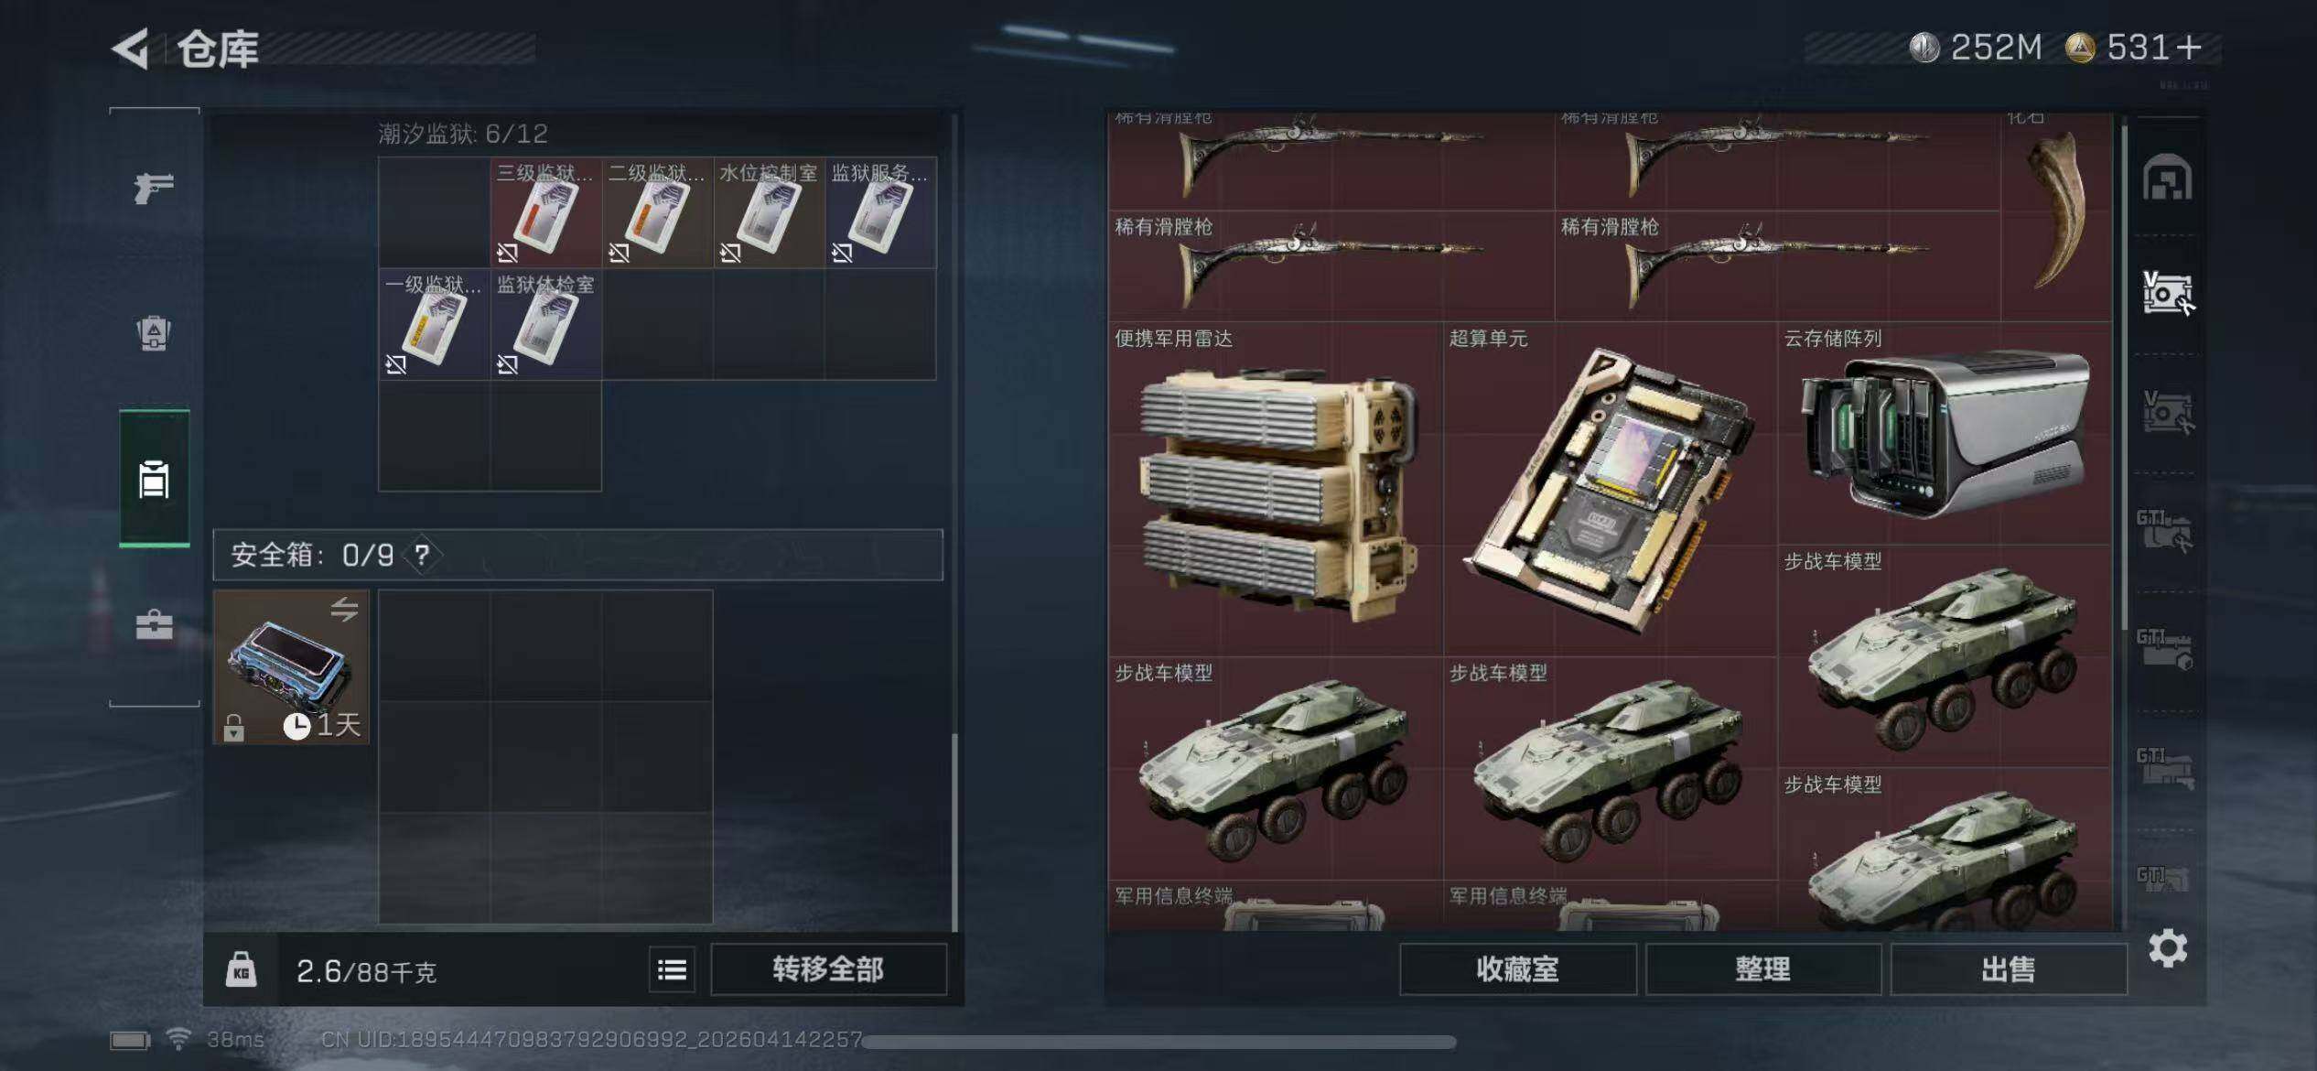Click the plus to add gold currency
The image size is (2317, 1071).
[x=2189, y=48]
